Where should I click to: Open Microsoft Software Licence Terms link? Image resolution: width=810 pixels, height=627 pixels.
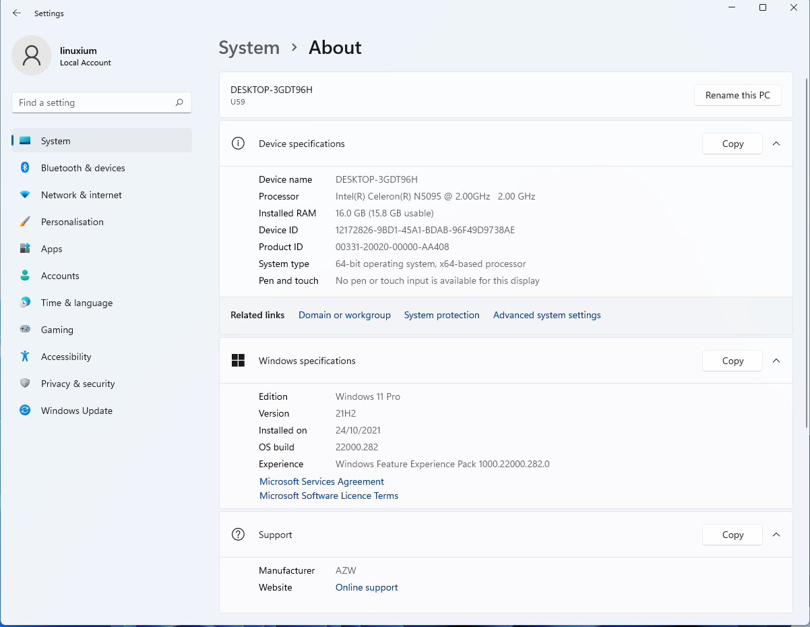pos(329,496)
